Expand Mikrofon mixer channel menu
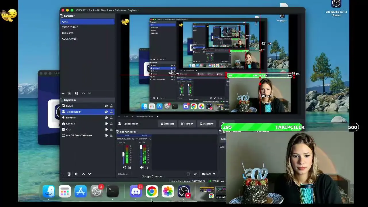The height and width of the screenshot is (207, 368). (x=150, y=139)
